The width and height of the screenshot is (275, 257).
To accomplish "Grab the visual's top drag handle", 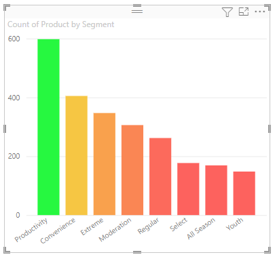I will coord(137,11).
